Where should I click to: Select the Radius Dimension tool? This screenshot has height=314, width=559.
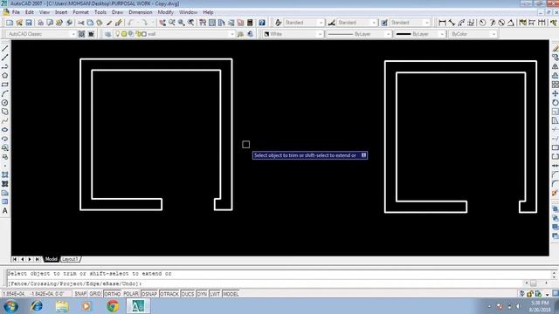click(482, 23)
